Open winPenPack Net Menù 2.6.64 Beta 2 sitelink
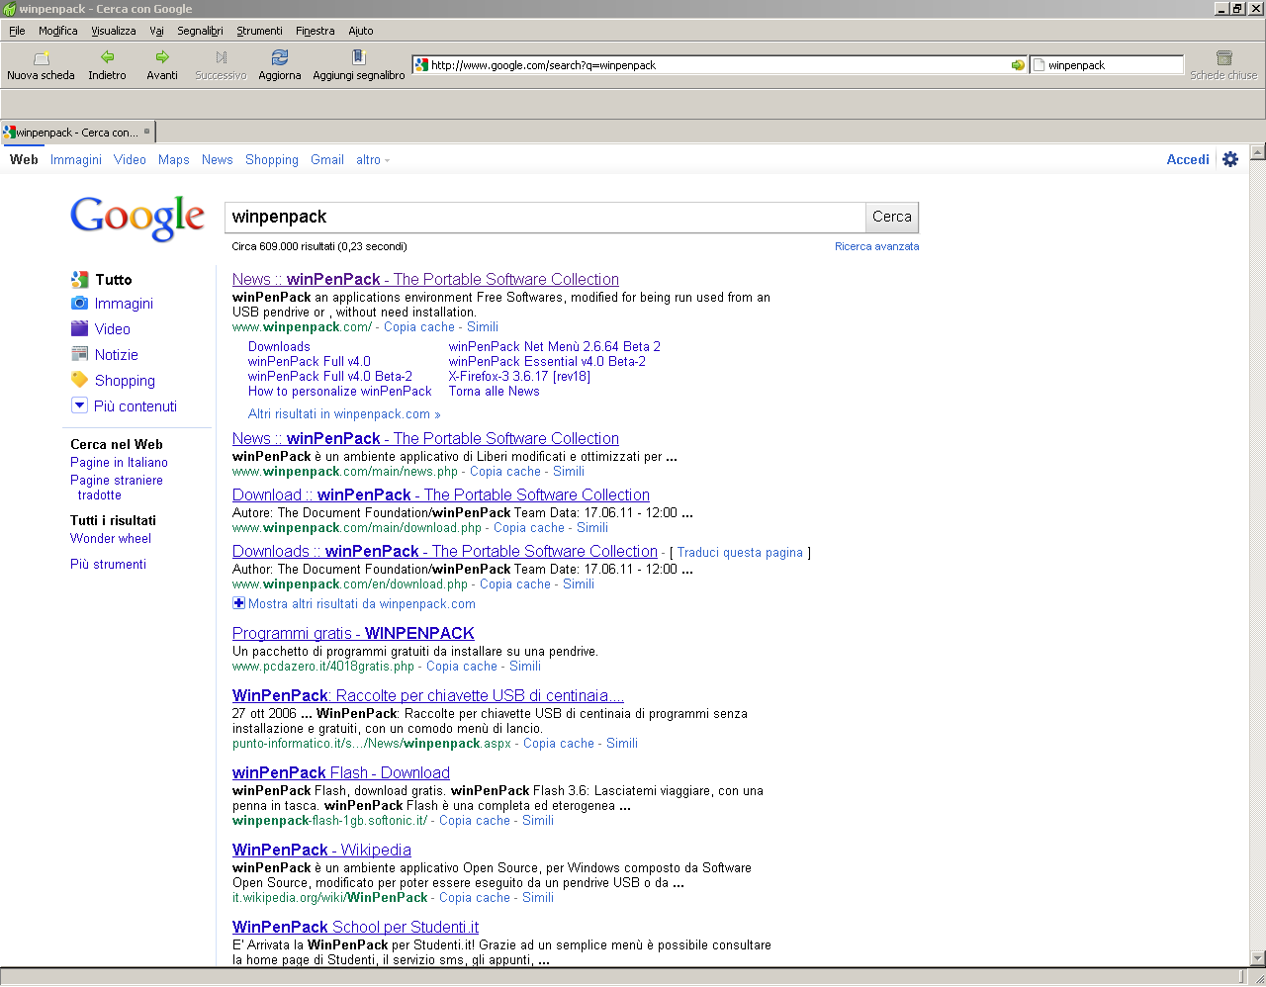Image resolution: width=1266 pixels, height=987 pixels. click(x=554, y=347)
